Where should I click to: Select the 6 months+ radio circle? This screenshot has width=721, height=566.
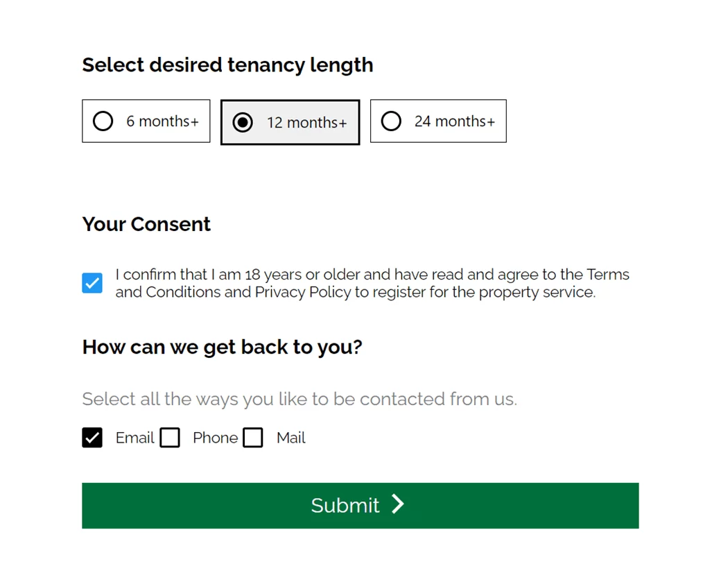pos(103,121)
